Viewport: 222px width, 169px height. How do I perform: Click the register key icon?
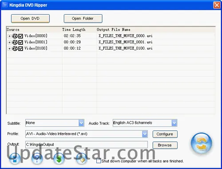coord(82,159)
